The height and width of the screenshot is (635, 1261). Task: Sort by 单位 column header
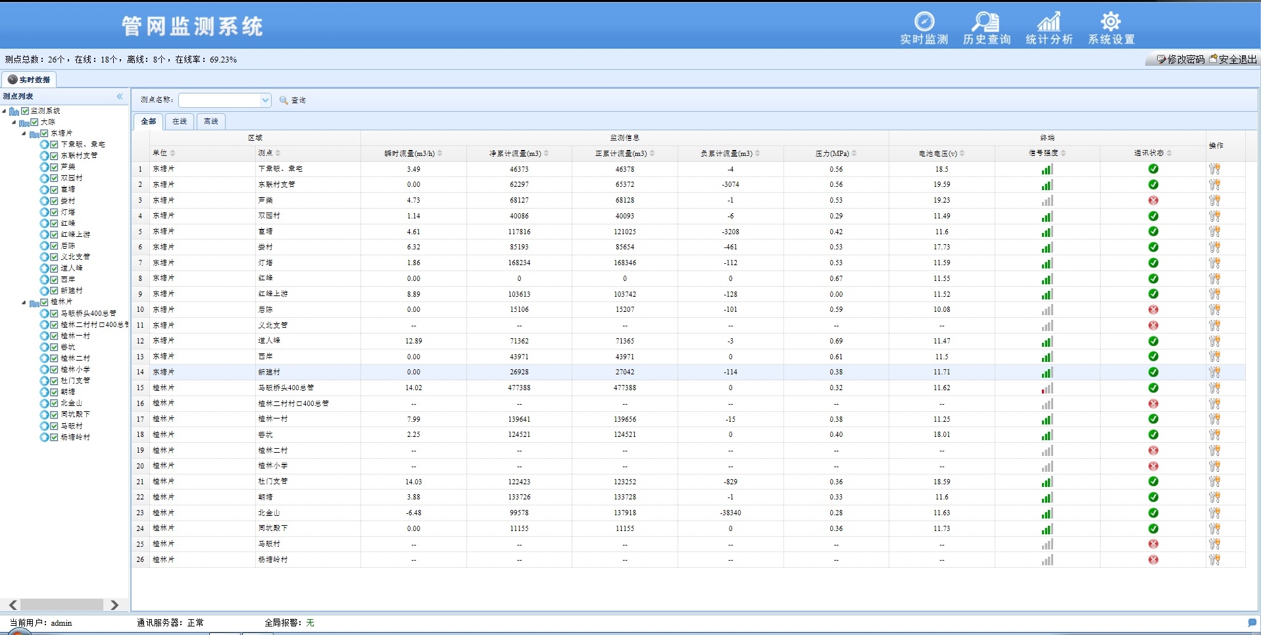(203, 153)
